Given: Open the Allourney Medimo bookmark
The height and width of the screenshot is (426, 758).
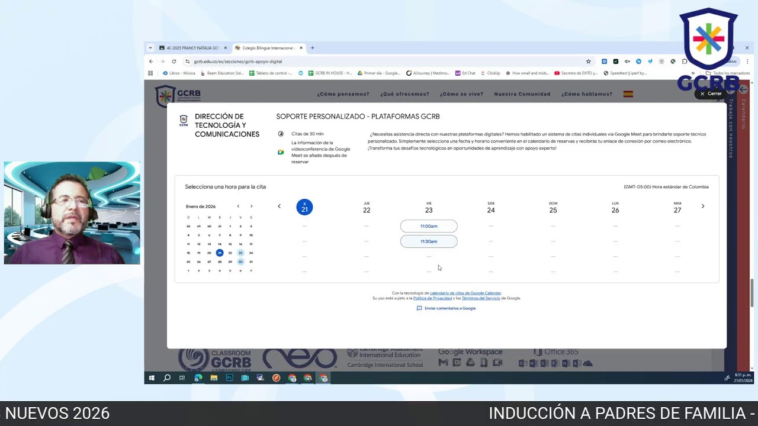Looking at the screenshot, I should pyautogui.click(x=428, y=73).
